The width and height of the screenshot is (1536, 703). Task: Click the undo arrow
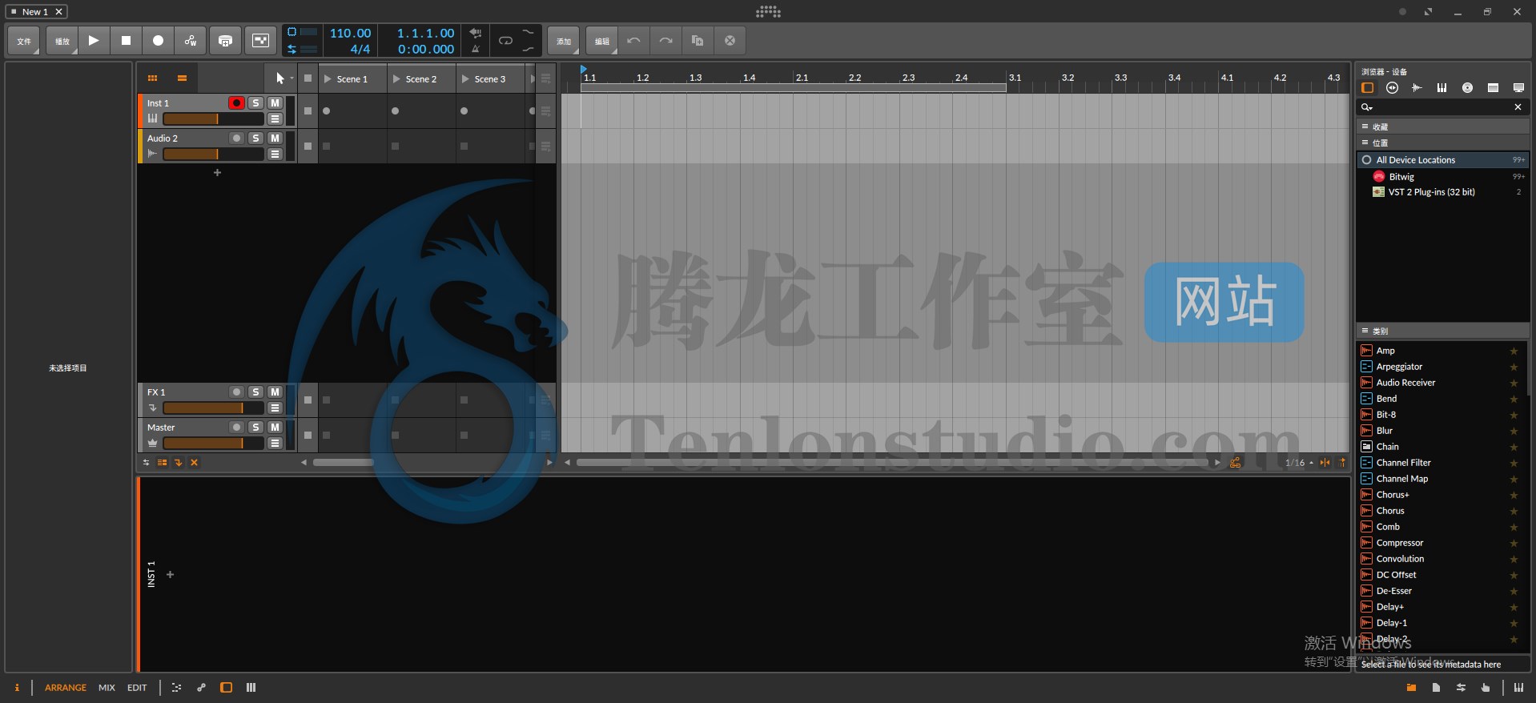pyautogui.click(x=633, y=41)
